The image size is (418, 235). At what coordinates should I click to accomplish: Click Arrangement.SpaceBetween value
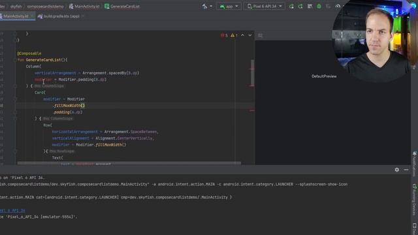coord(131,132)
